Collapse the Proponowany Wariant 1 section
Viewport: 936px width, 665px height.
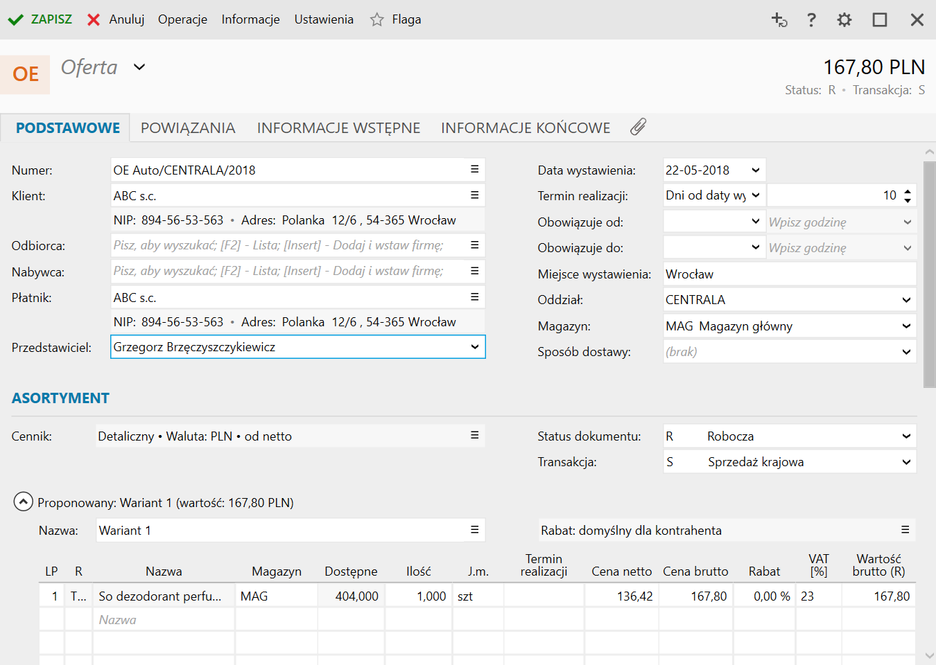[x=24, y=502]
